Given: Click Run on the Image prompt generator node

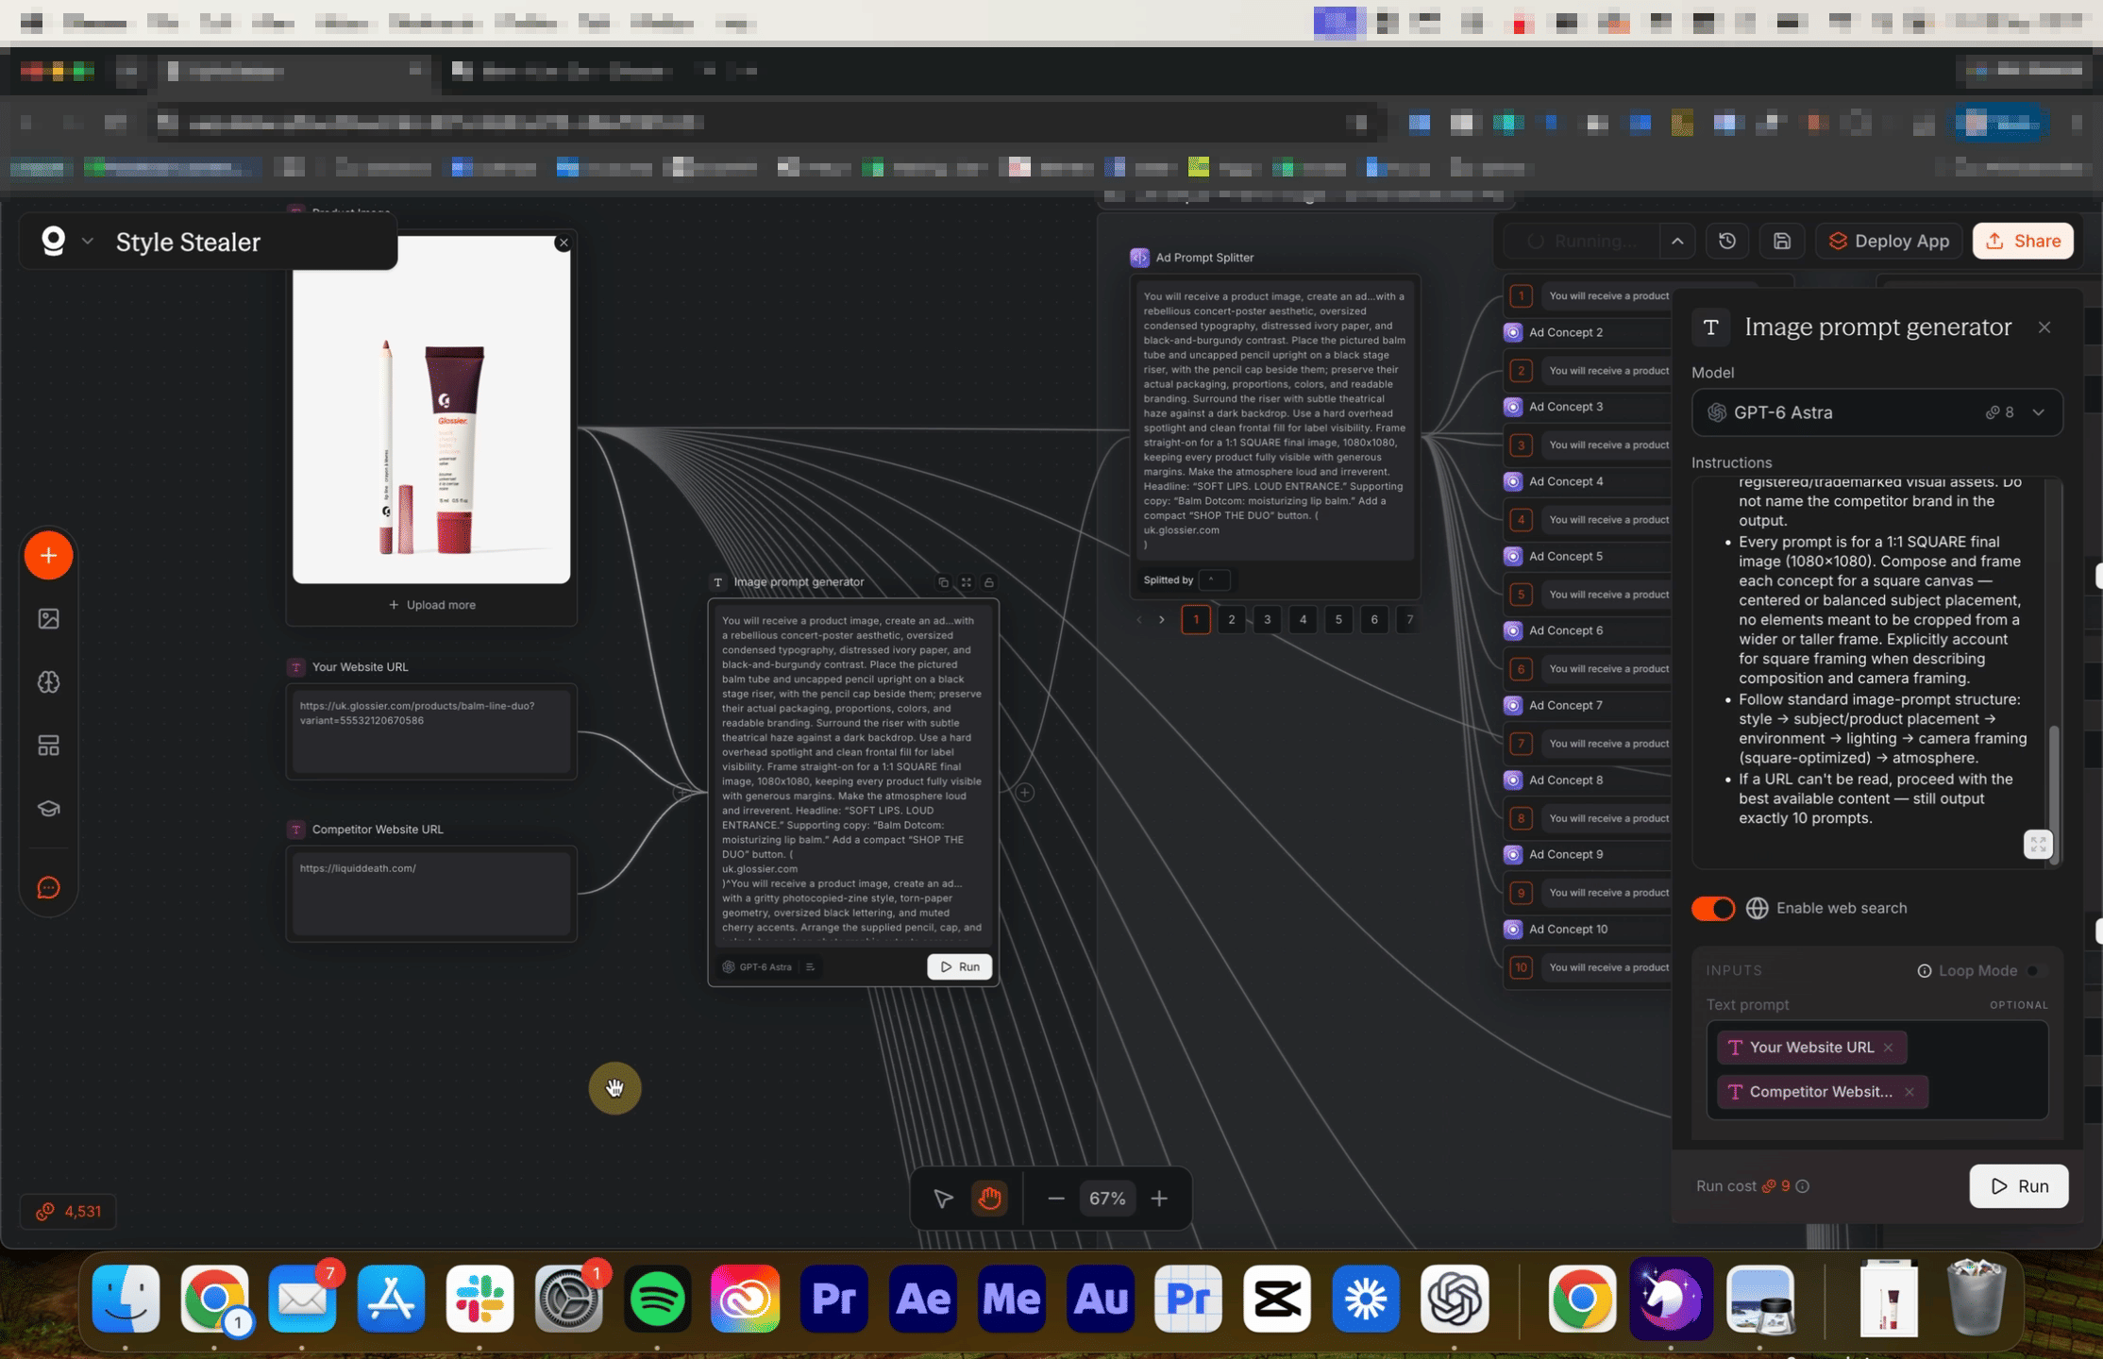Looking at the screenshot, I should (959, 966).
